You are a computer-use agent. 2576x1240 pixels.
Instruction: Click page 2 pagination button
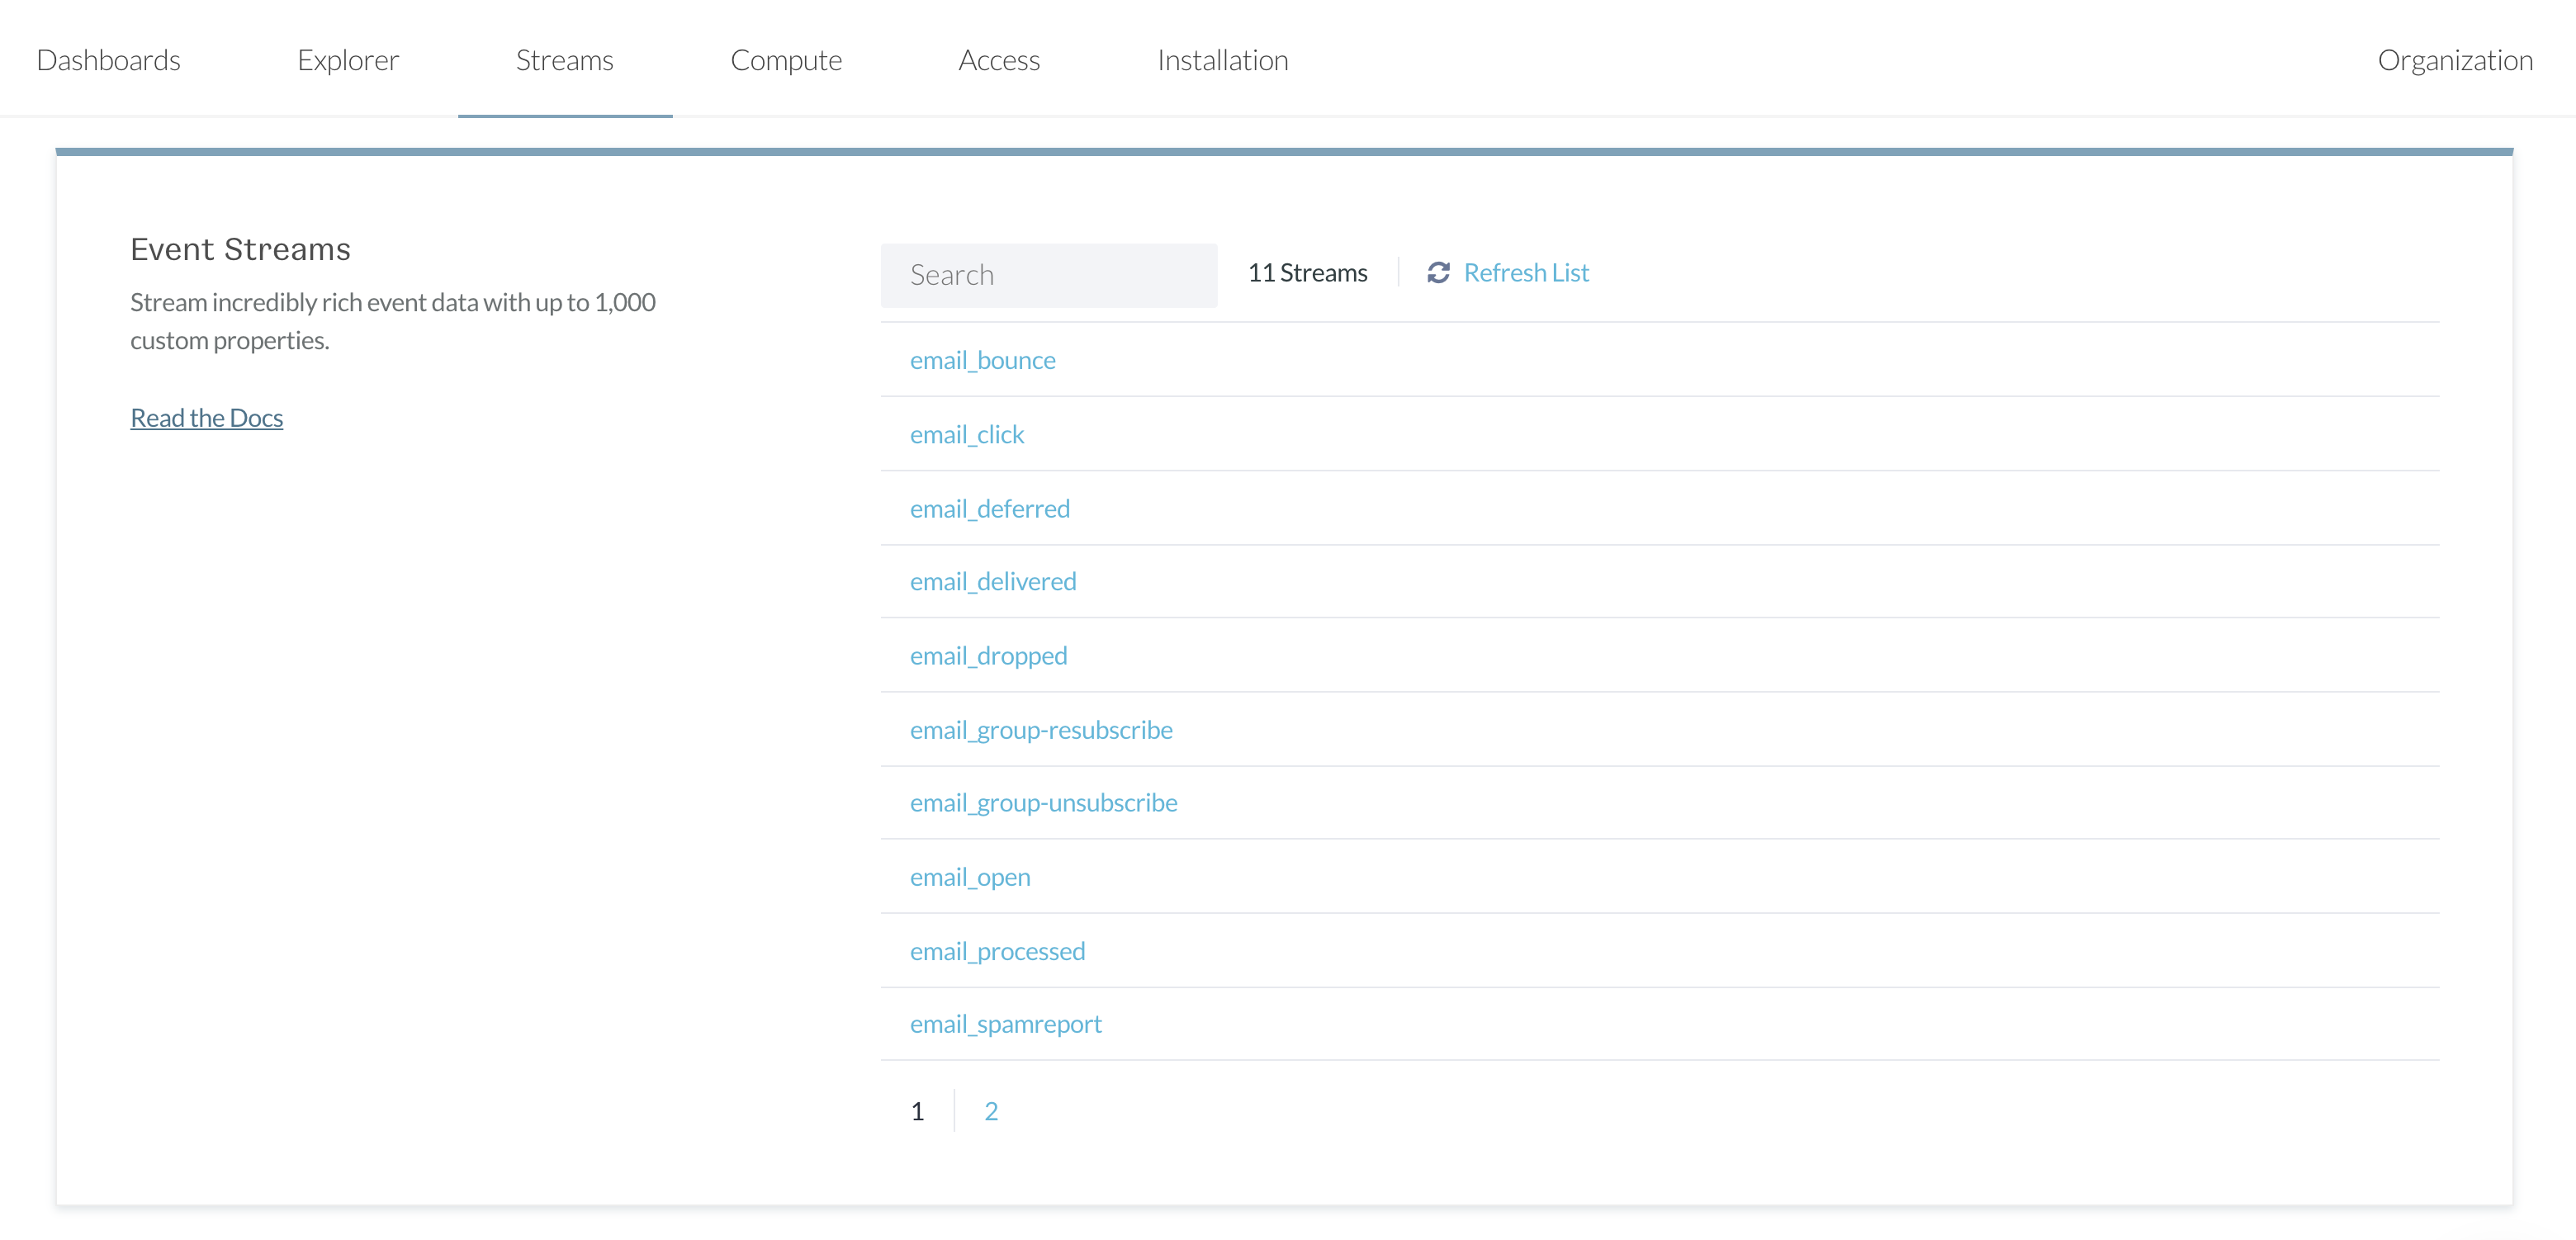pyautogui.click(x=992, y=1110)
